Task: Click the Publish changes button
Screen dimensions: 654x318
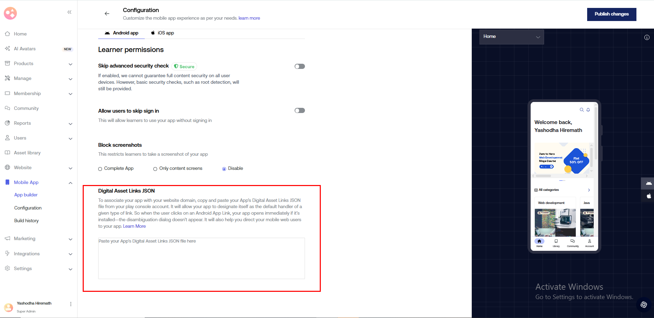Action: tap(611, 14)
